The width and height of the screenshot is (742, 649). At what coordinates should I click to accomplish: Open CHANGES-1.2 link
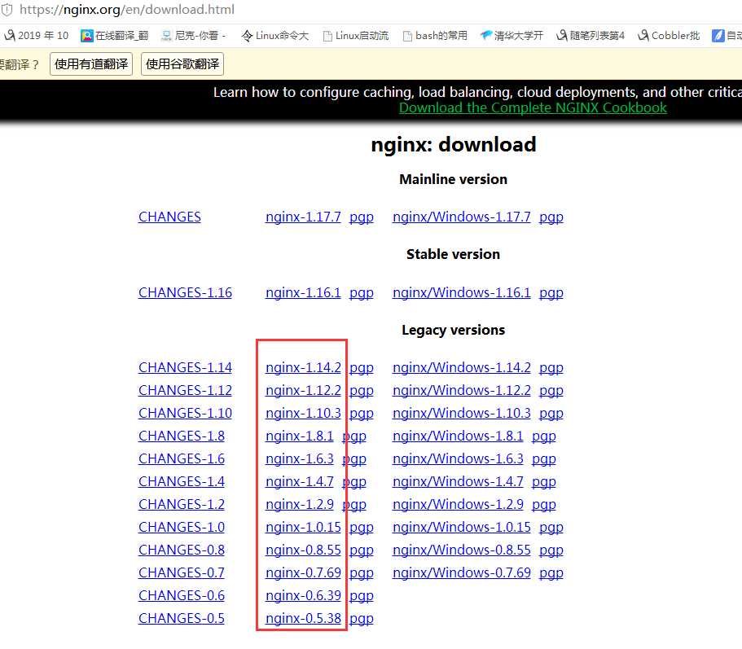coord(182,504)
